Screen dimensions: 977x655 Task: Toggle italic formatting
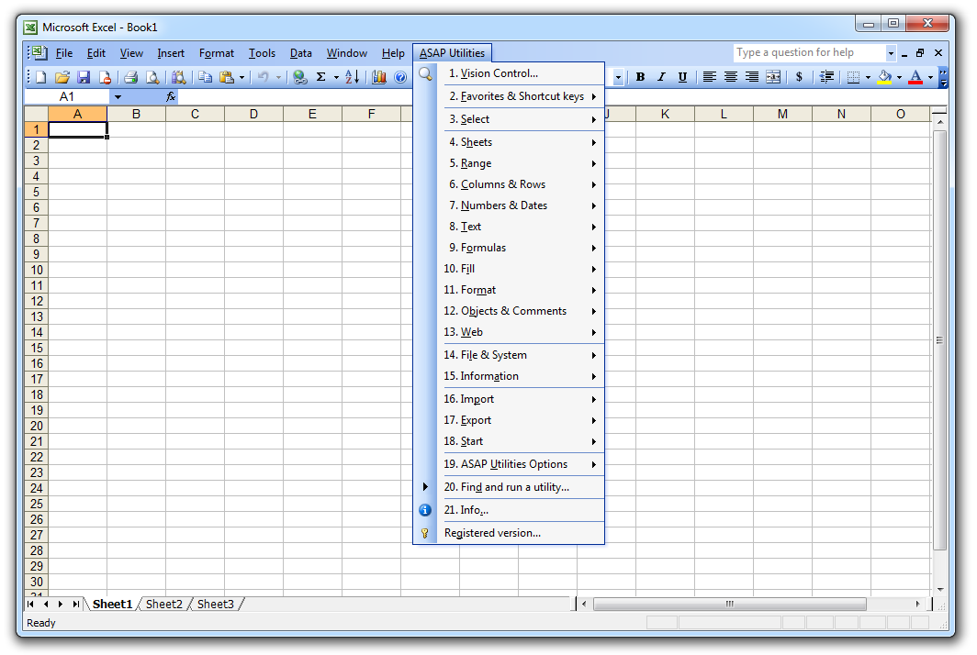click(x=662, y=77)
